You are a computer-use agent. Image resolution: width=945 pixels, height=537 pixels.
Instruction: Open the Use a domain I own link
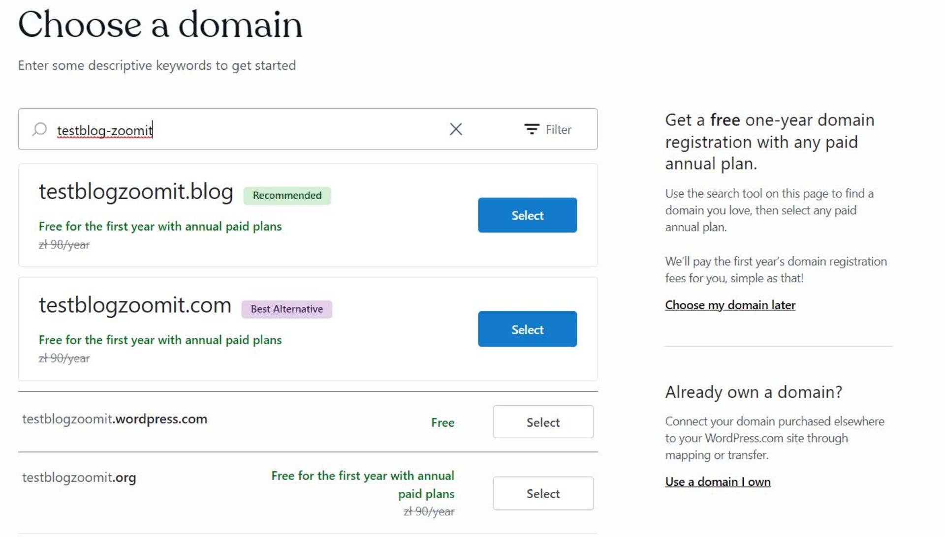click(x=718, y=482)
